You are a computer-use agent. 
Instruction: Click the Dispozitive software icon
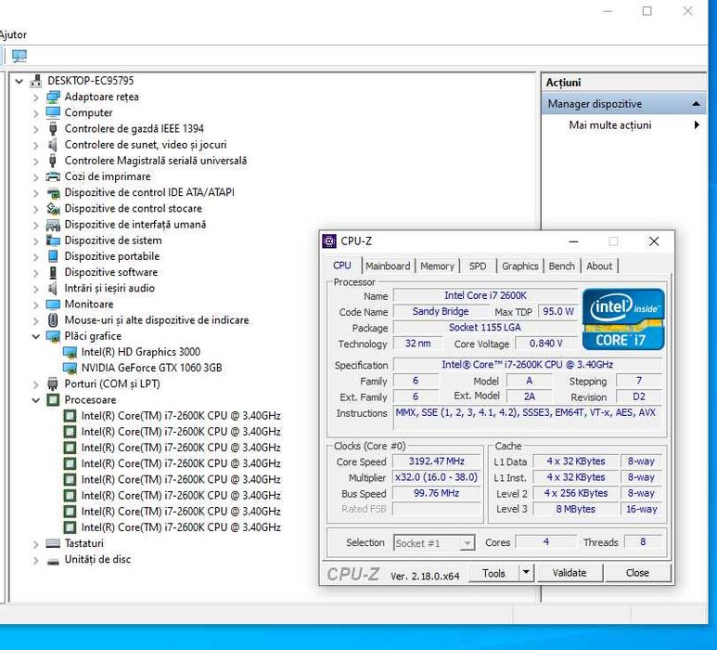[53, 272]
